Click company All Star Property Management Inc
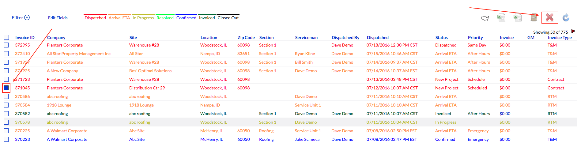Viewport: 577px width, 143px height. (79, 54)
